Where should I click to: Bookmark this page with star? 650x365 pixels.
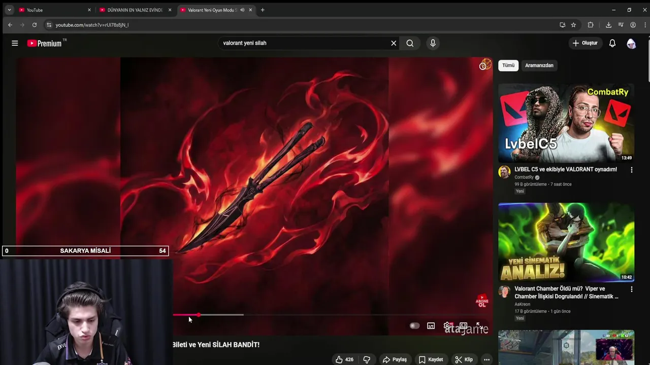(x=573, y=25)
